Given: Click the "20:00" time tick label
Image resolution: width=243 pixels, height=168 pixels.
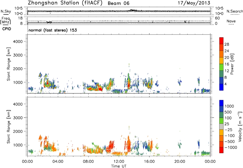Looking at the screenshot, I should point(180,162).
